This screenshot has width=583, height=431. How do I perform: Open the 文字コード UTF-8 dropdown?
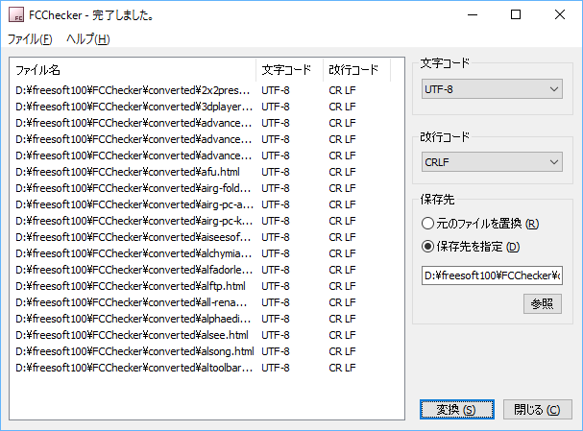click(x=492, y=89)
